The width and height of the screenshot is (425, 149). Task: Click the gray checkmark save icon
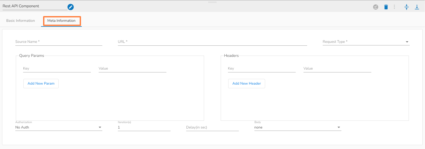coord(376,7)
